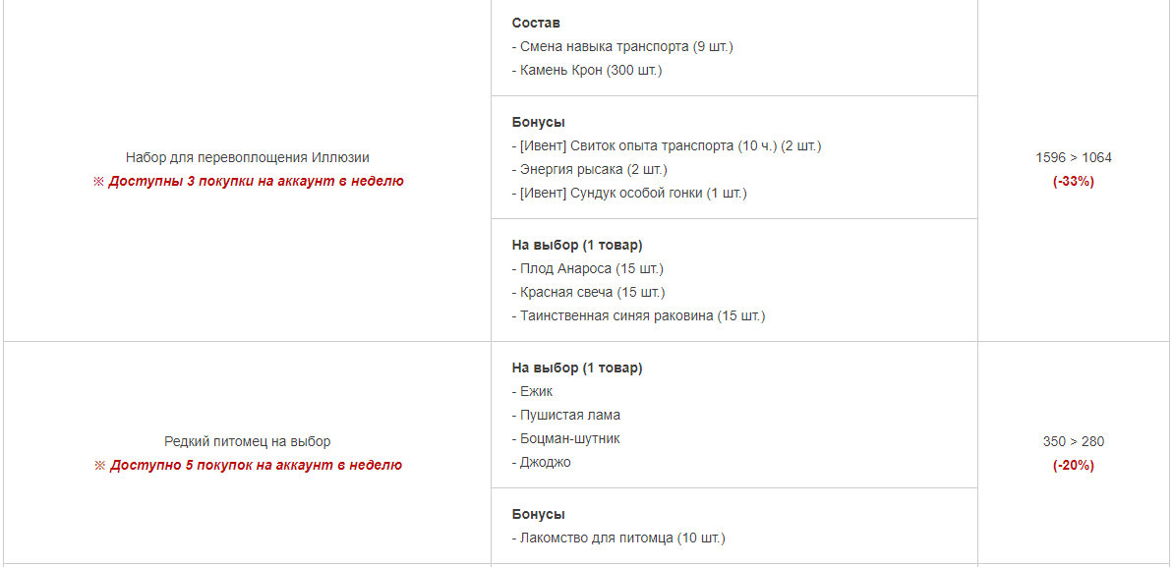Image resolution: width=1173 pixels, height=567 pixels.
Task: Click the 'Набор для перевоплощения Иллюзии' title
Action: click(x=247, y=158)
